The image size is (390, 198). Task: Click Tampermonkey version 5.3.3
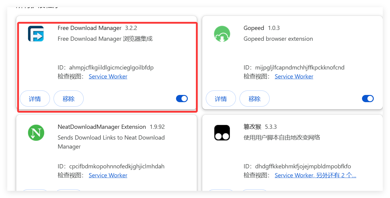271,127
